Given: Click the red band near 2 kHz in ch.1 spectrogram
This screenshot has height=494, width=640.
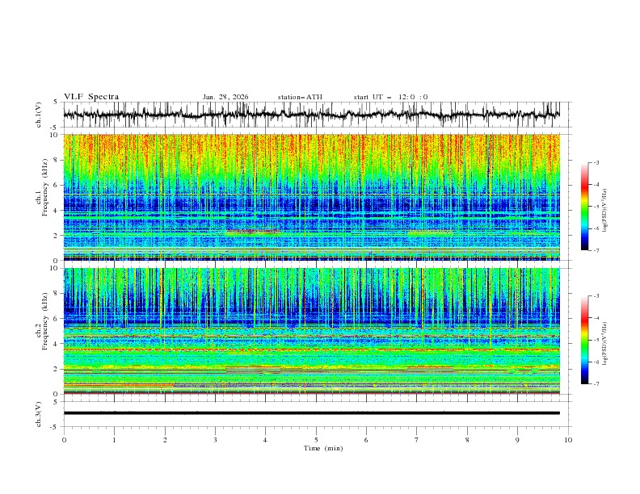Looking at the screenshot, I should [253, 231].
